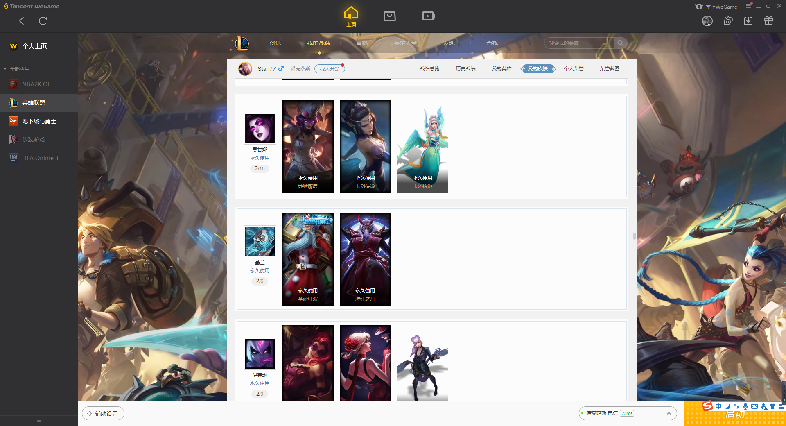Open the main menu hamburger icon
This screenshot has width=786, height=426.
click(748, 6)
